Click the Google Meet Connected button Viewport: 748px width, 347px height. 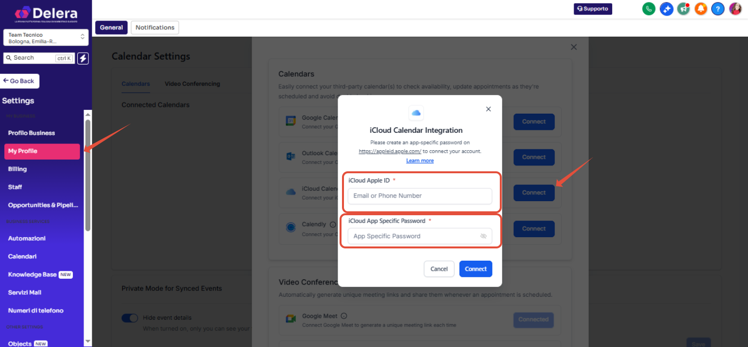pos(534,320)
